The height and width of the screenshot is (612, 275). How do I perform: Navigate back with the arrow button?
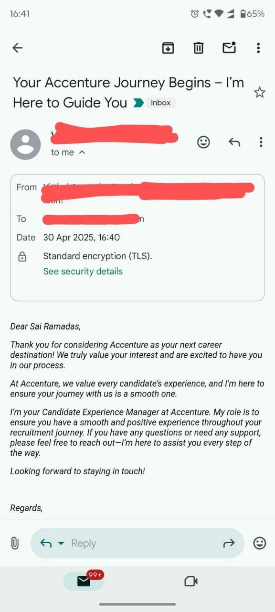tap(17, 48)
